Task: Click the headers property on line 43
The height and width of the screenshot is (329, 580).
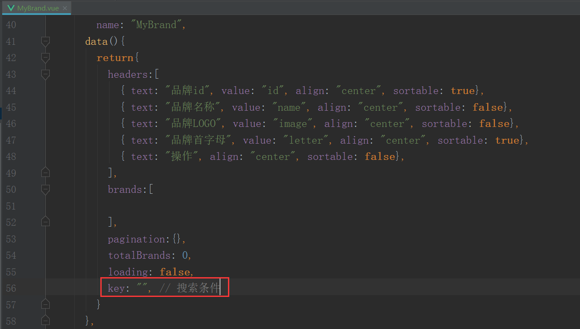Action: click(128, 74)
